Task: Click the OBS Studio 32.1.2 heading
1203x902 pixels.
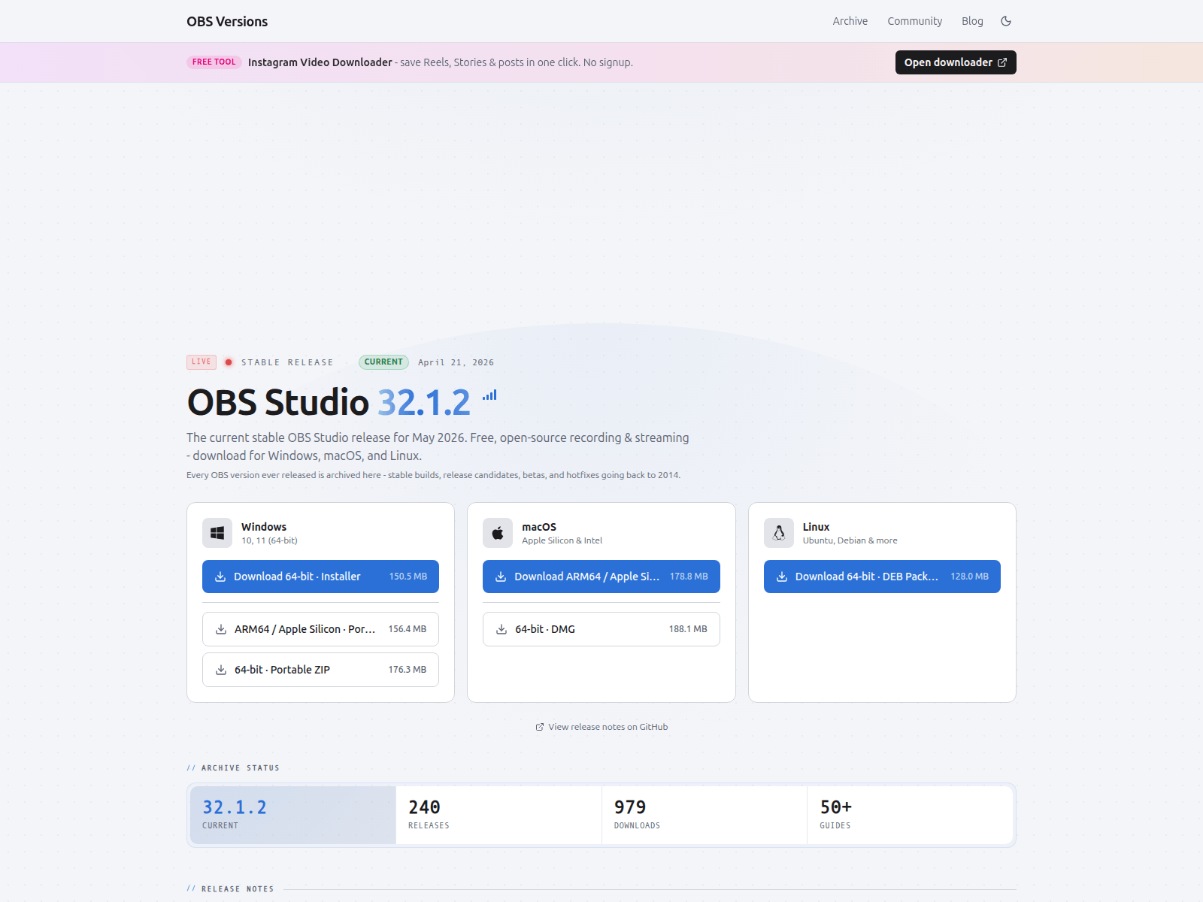Action: [x=329, y=402]
